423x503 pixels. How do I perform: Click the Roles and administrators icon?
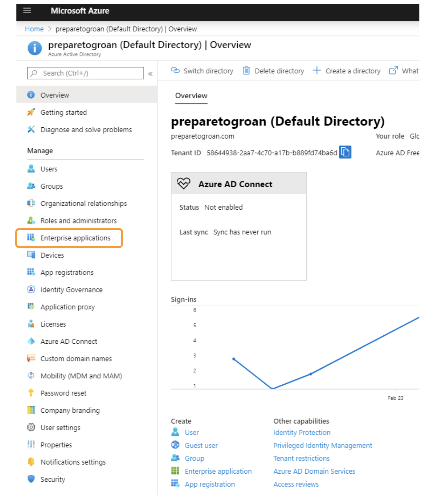tap(31, 221)
